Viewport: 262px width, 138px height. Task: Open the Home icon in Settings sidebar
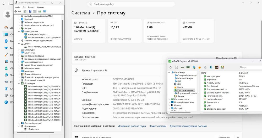(6, 28)
